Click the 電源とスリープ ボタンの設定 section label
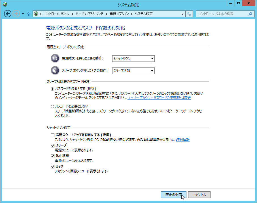 pos(65,47)
